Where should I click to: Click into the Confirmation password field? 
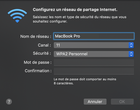pyautogui.click(x=94, y=71)
